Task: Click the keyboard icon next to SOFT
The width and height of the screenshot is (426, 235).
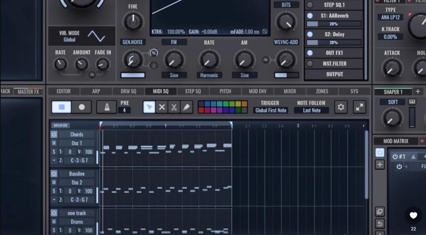Action: pyautogui.click(x=412, y=102)
